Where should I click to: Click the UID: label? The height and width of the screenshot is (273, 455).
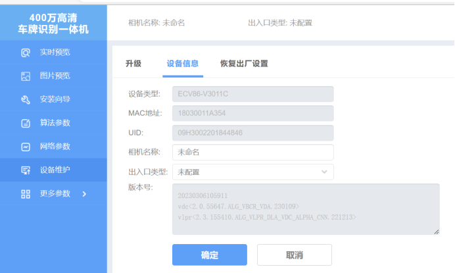(136, 133)
